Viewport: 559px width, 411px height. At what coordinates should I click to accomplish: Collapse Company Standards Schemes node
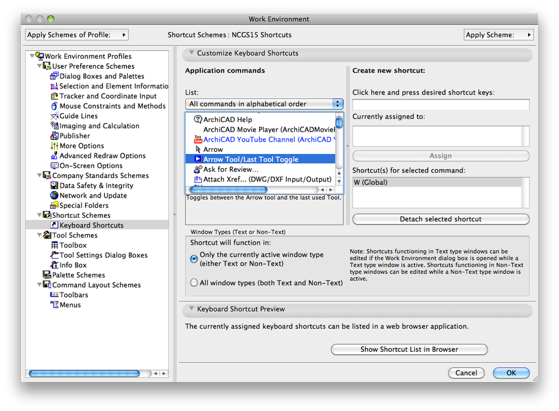[39, 175]
